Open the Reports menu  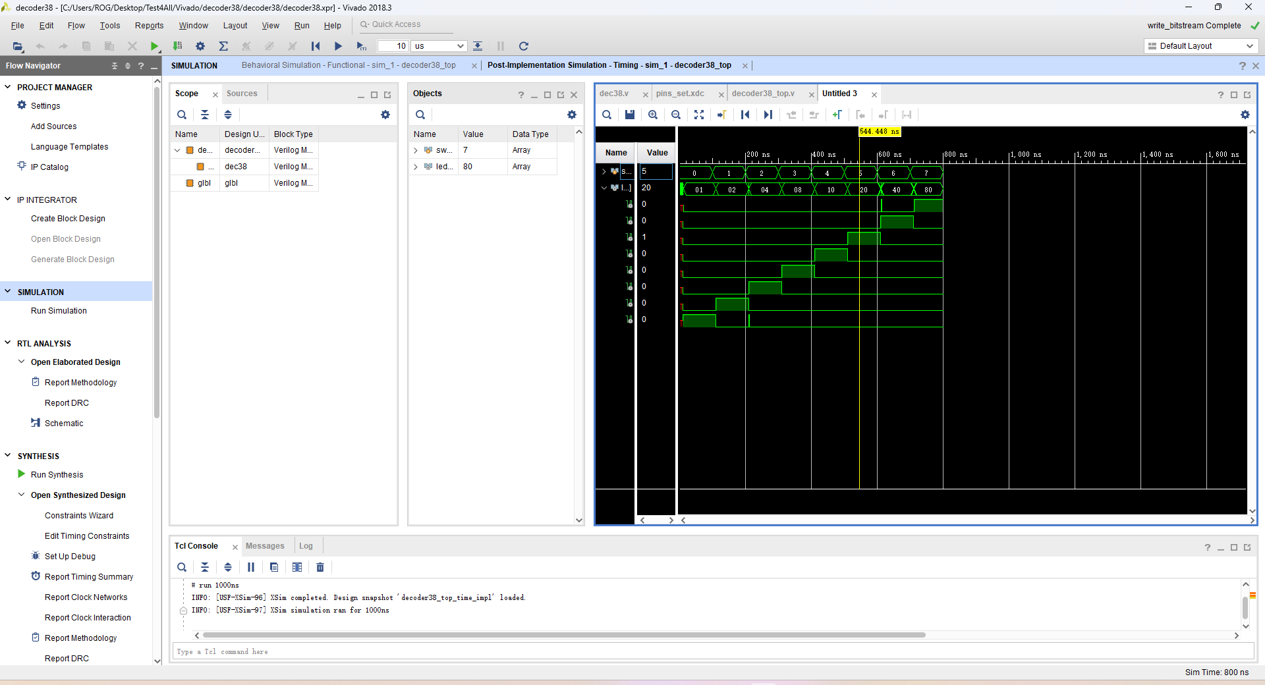point(150,26)
